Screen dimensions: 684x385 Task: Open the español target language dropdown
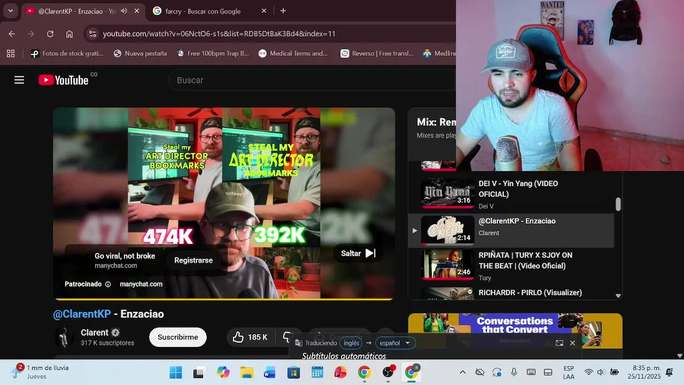click(394, 343)
